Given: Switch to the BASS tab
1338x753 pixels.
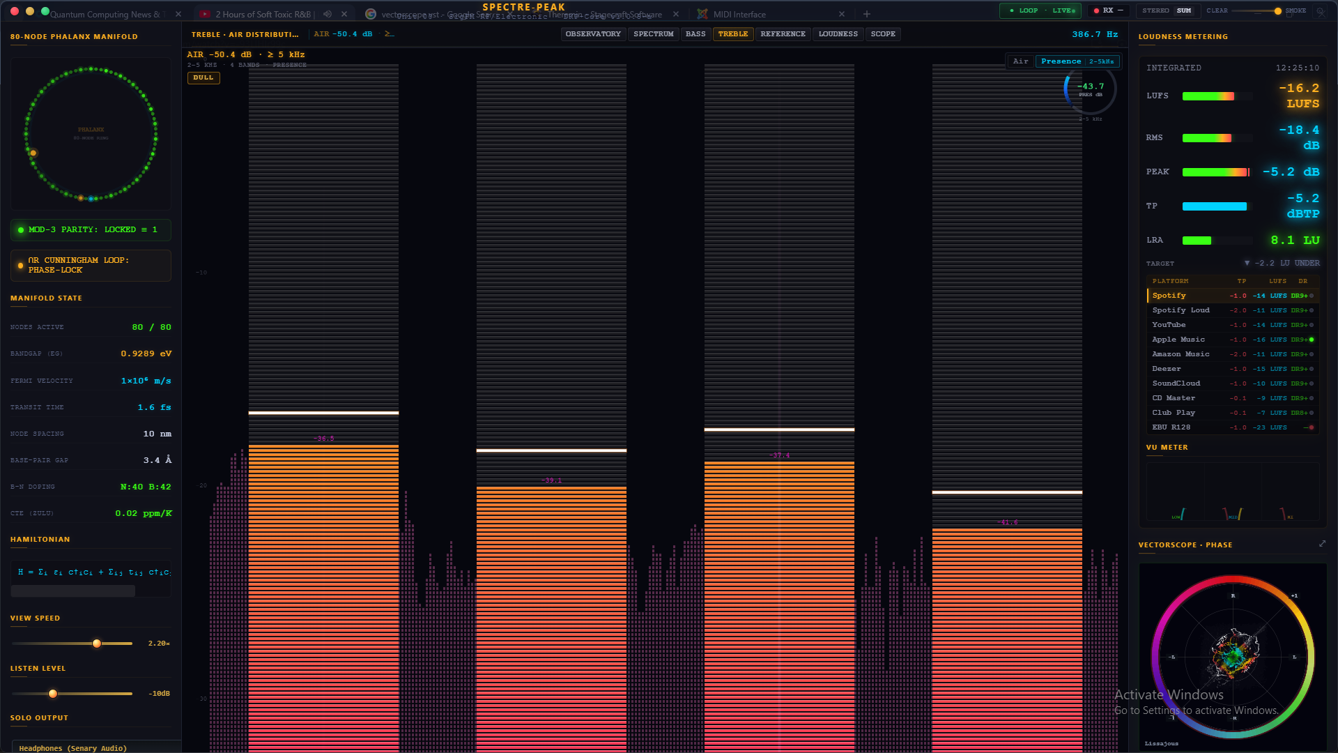Looking at the screenshot, I should 695,33.
